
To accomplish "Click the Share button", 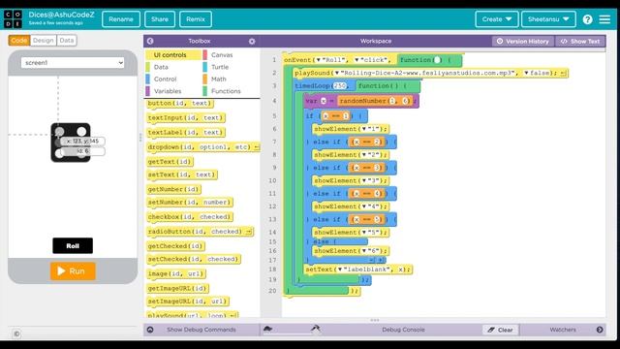I will tap(160, 19).
